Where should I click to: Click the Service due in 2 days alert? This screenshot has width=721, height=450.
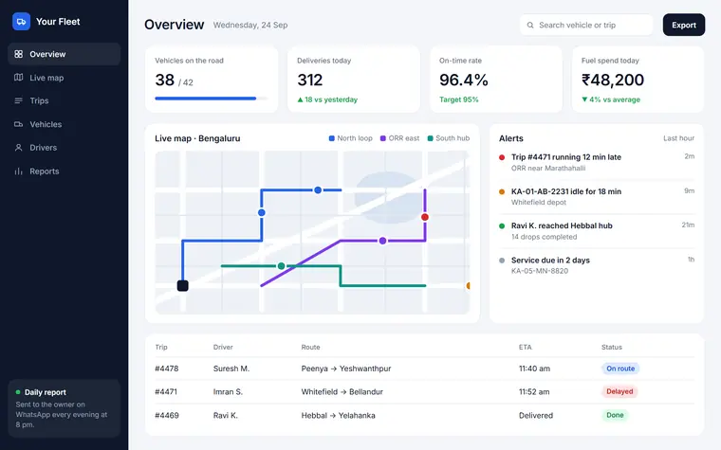[x=597, y=265]
